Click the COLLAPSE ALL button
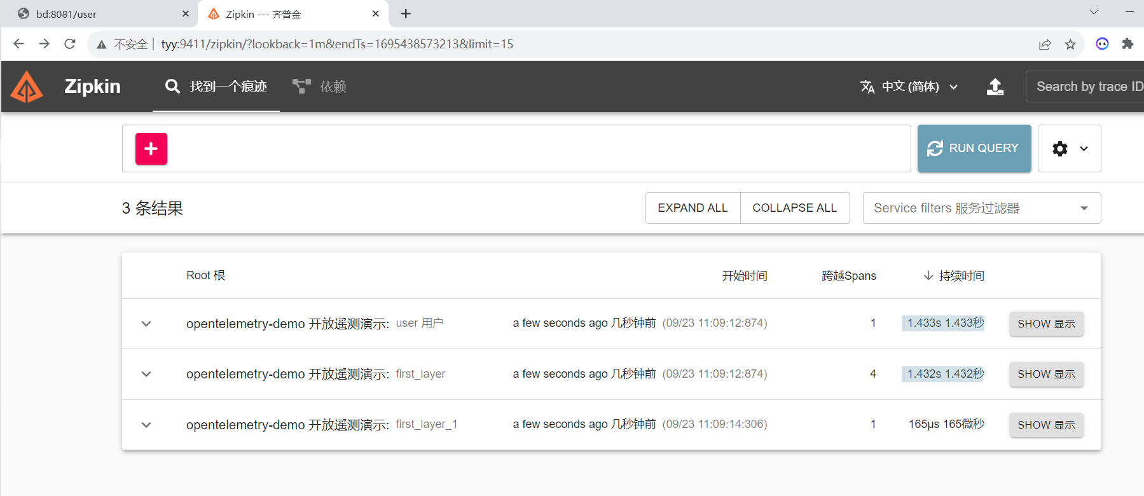Image resolution: width=1144 pixels, height=496 pixels. click(795, 208)
